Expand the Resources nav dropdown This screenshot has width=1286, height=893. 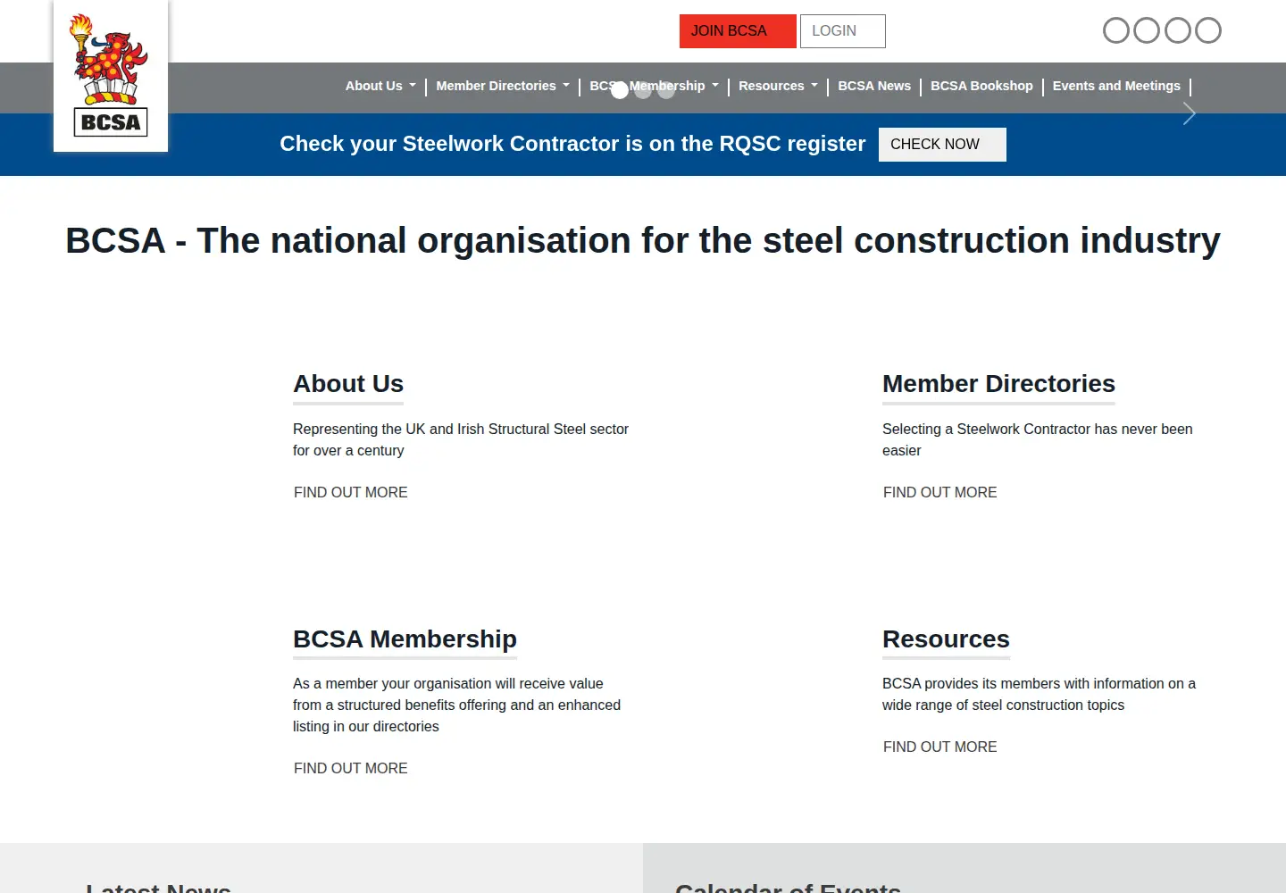(x=778, y=86)
